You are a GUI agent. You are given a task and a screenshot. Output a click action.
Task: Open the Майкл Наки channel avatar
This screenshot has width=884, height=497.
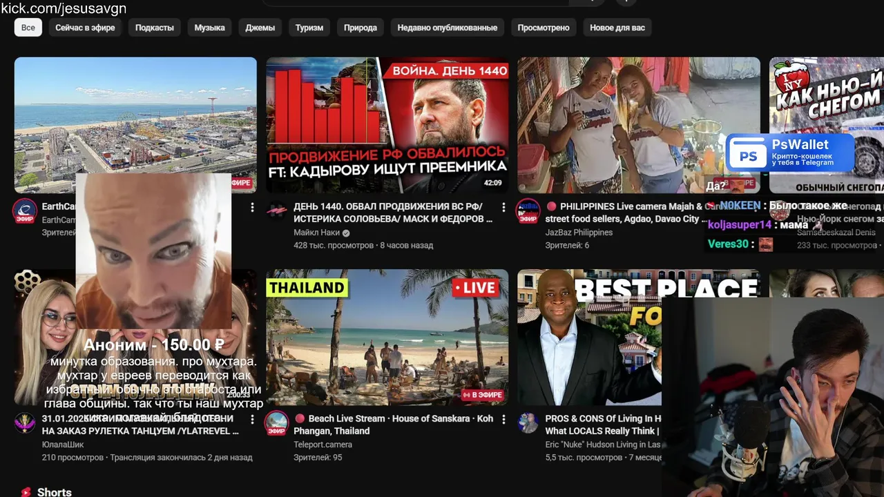pos(277,210)
